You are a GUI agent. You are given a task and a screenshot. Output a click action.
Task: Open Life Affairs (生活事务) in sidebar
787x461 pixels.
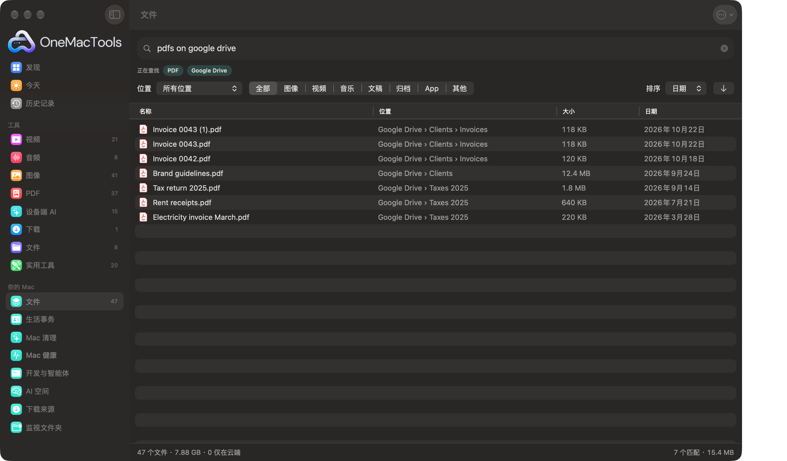(x=64, y=319)
